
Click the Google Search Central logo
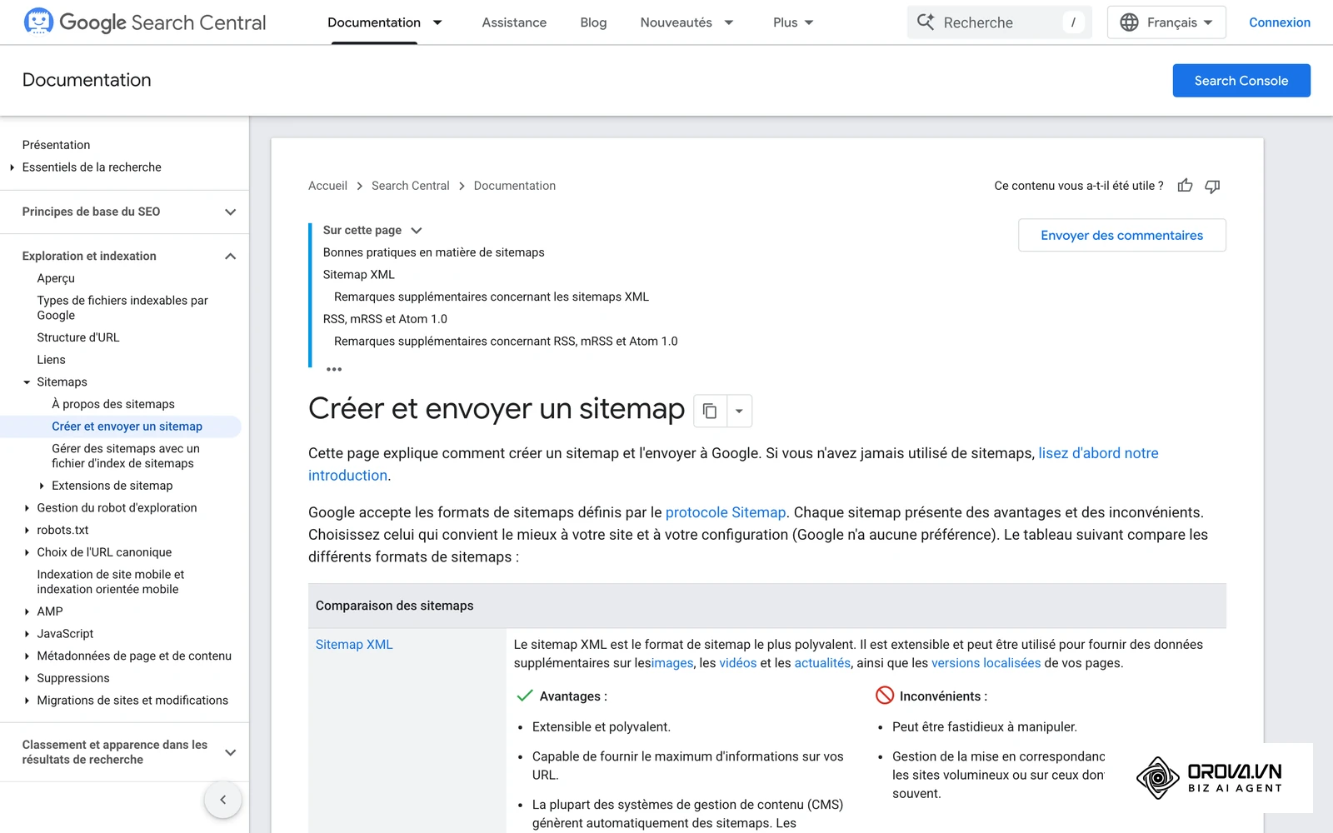click(x=145, y=22)
